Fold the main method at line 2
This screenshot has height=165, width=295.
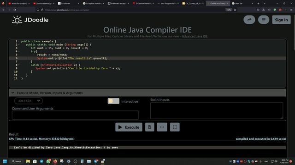(19, 44)
